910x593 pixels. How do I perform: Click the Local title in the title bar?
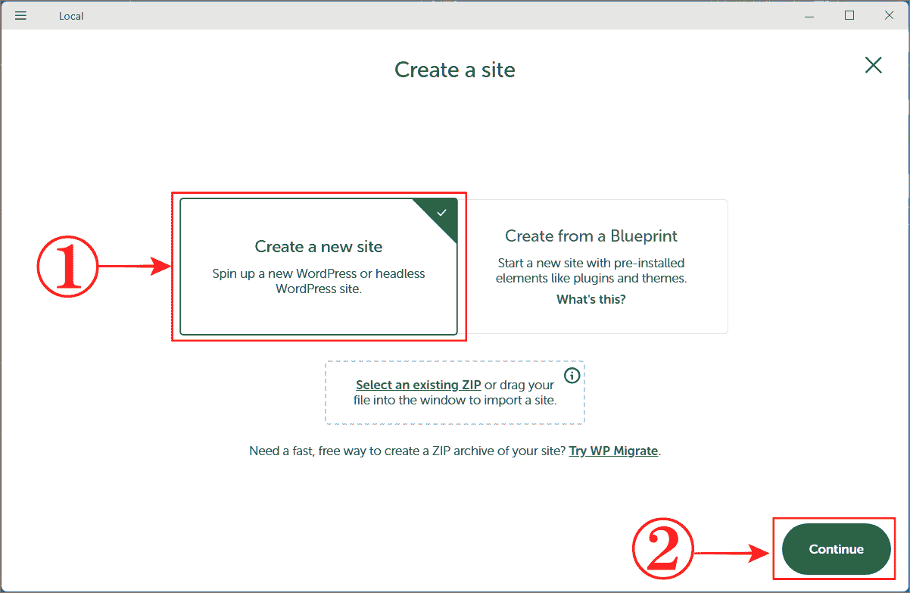click(71, 16)
